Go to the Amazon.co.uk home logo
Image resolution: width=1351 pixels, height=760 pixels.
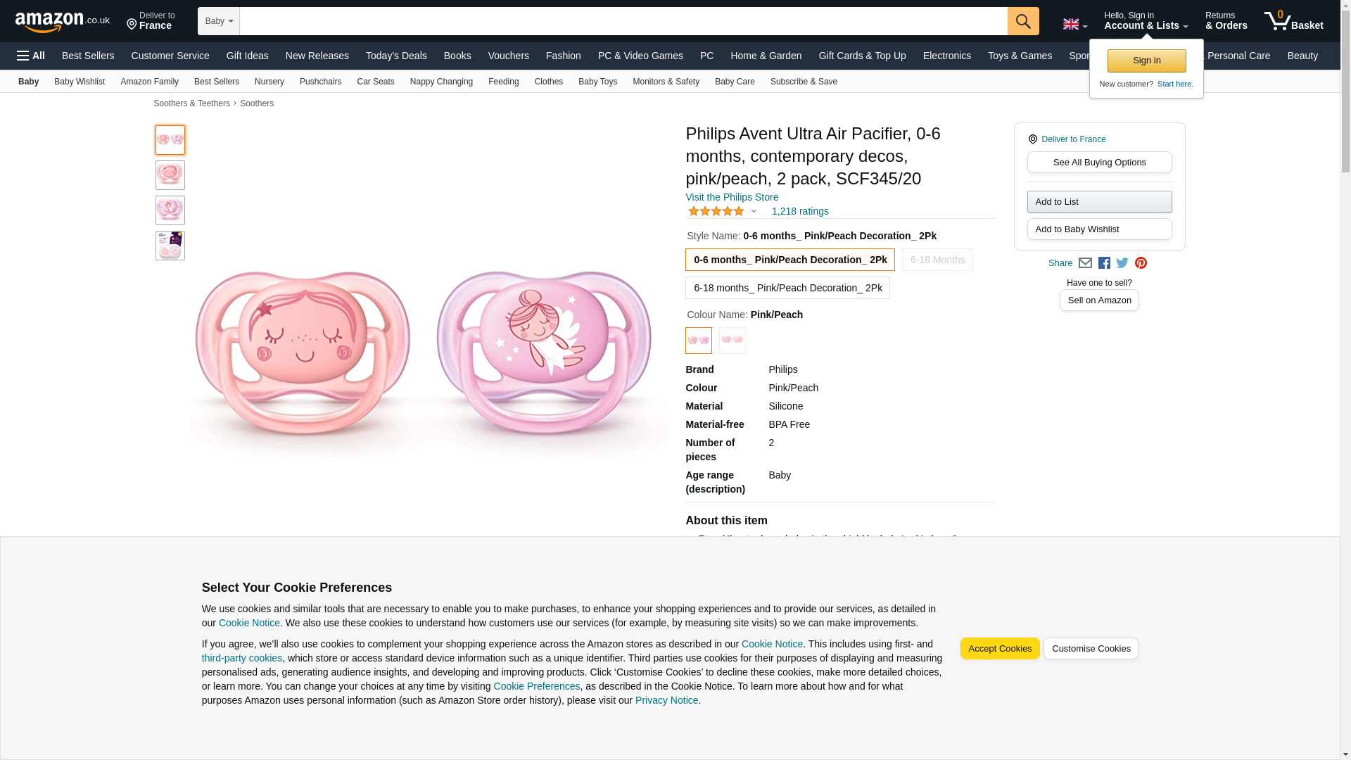click(62, 22)
